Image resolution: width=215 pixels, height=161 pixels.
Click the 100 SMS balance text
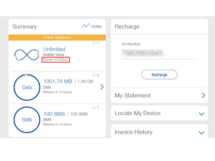[x=54, y=114]
